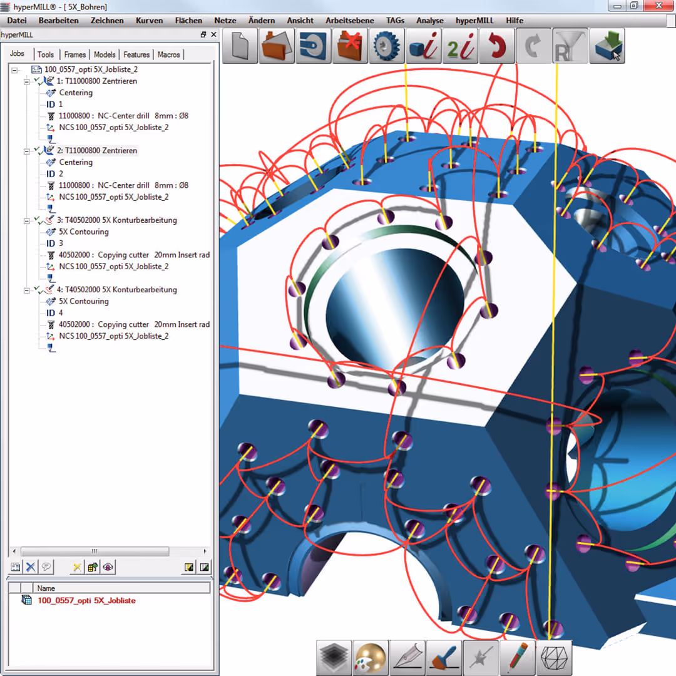Click the R funnel filter icon
The height and width of the screenshot is (676, 676).
(570, 46)
